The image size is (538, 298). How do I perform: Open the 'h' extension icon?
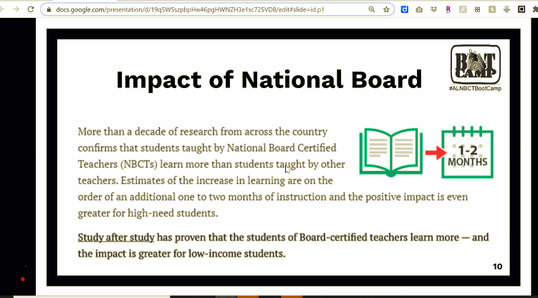coord(492,9)
